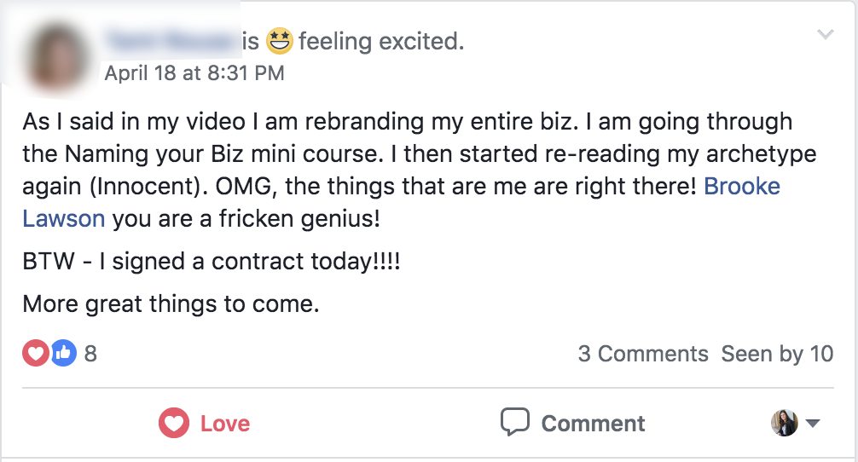Expand the post options chevron menu
Image resolution: width=858 pixels, height=462 pixels.
pyautogui.click(x=825, y=35)
